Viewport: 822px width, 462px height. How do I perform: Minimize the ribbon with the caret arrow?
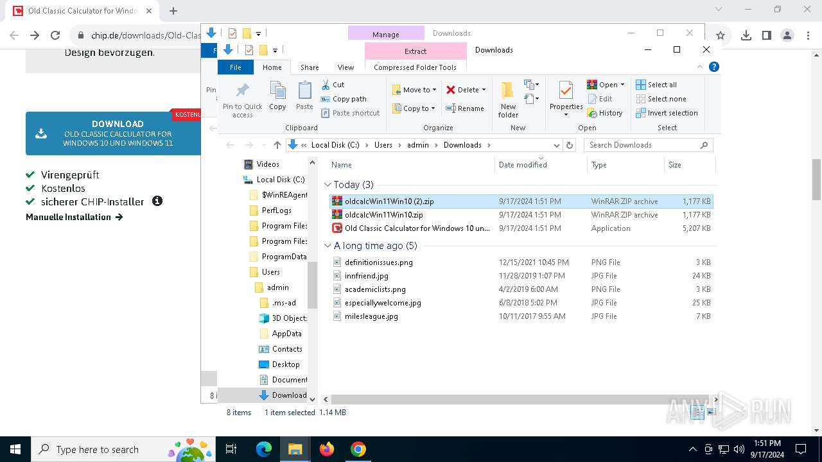click(x=700, y=67)
